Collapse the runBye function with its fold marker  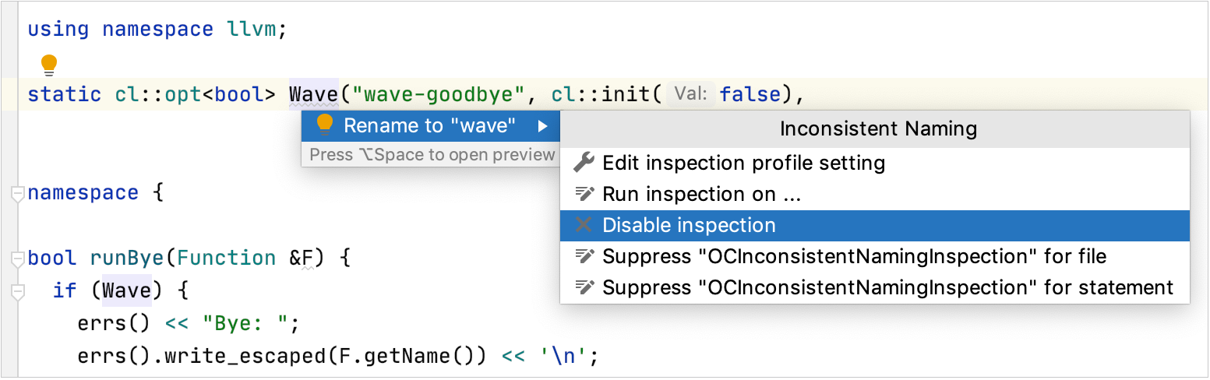(17, 259)
